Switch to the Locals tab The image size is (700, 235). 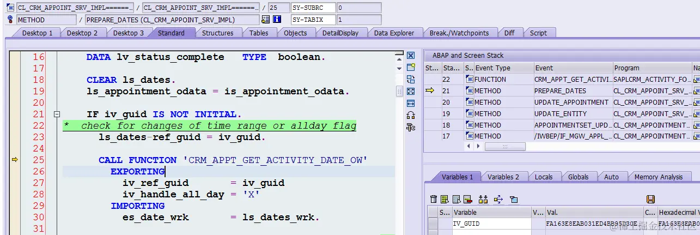[543, 177]
